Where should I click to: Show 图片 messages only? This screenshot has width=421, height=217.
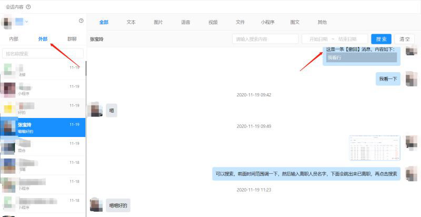pyautogui.click(x=158, y=22)
